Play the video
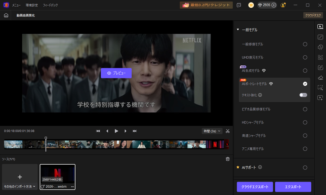326x195 pixels. coord(116,131)
